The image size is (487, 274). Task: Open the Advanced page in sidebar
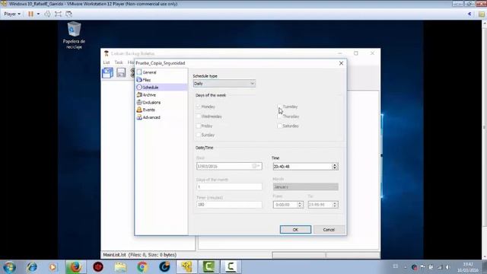(151, 117)
